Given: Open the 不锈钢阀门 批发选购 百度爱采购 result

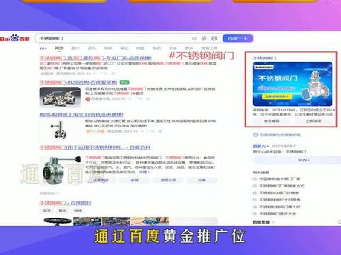Looking at the screenshot, I should coord(78,82).
